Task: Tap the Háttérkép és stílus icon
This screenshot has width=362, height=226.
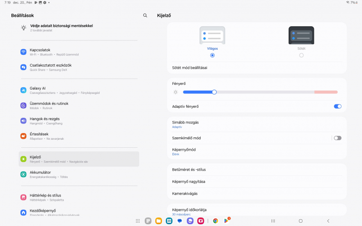Action: [23, 197]
